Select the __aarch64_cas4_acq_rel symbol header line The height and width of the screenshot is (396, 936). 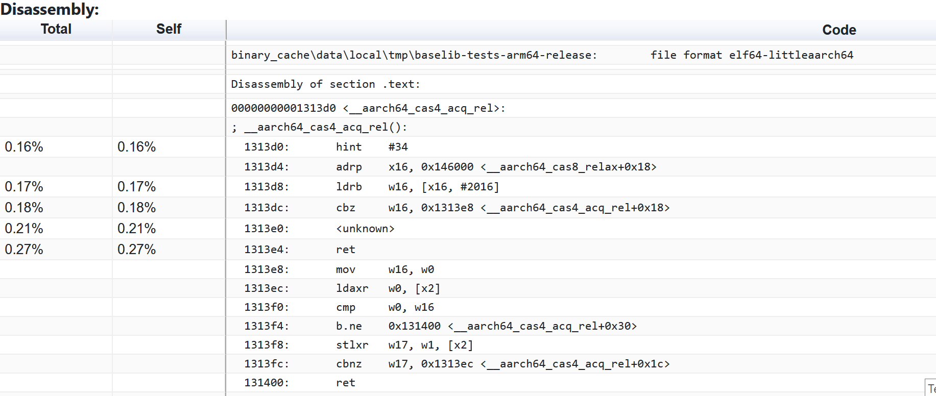(x=368, y=108)
